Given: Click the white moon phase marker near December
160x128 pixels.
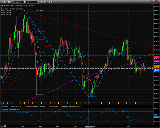Looking at the screenshot, I should [x=85, y=103].
